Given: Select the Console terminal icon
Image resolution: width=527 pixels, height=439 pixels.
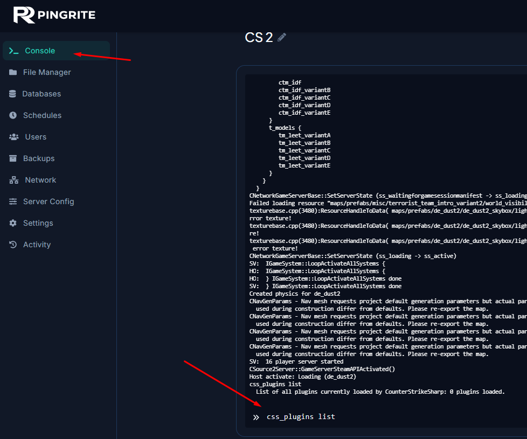Looking at the screenshot, I should coord(14,51).
